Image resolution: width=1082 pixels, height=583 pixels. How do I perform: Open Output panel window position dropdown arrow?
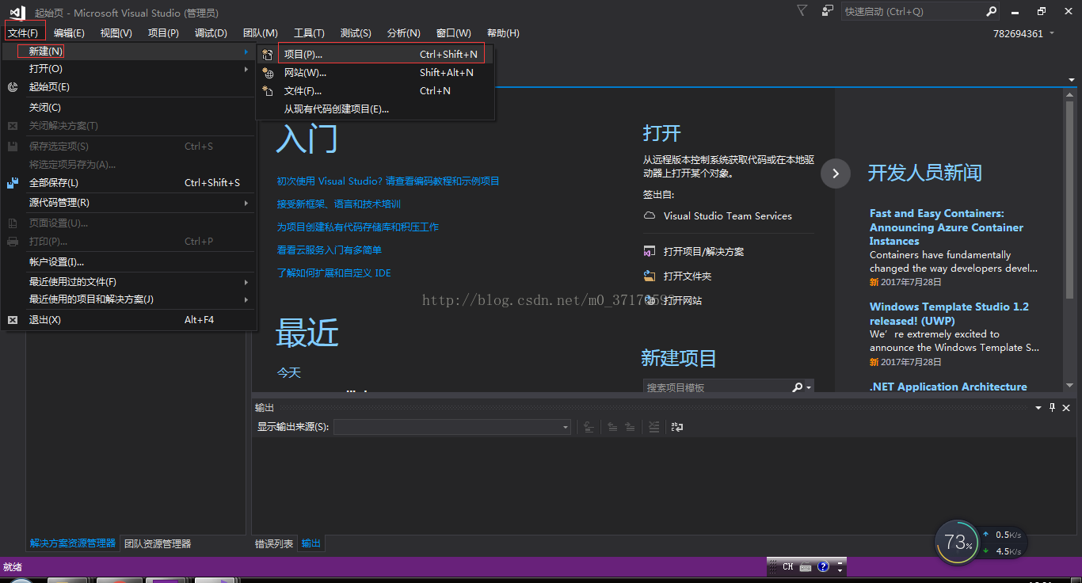point(1038,407)
